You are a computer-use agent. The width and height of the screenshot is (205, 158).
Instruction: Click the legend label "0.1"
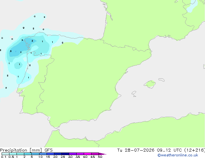(4, 157)
